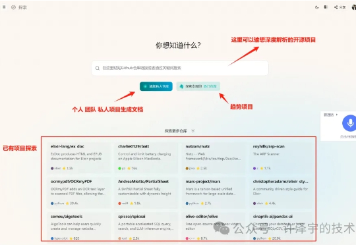The height and width of the screenshot is (245, 356).
Task: Open the 普通话 language dropdown
Action: pos(330,115)
